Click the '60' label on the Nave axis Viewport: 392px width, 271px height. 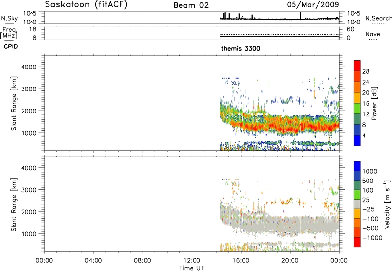coord(350,29)
